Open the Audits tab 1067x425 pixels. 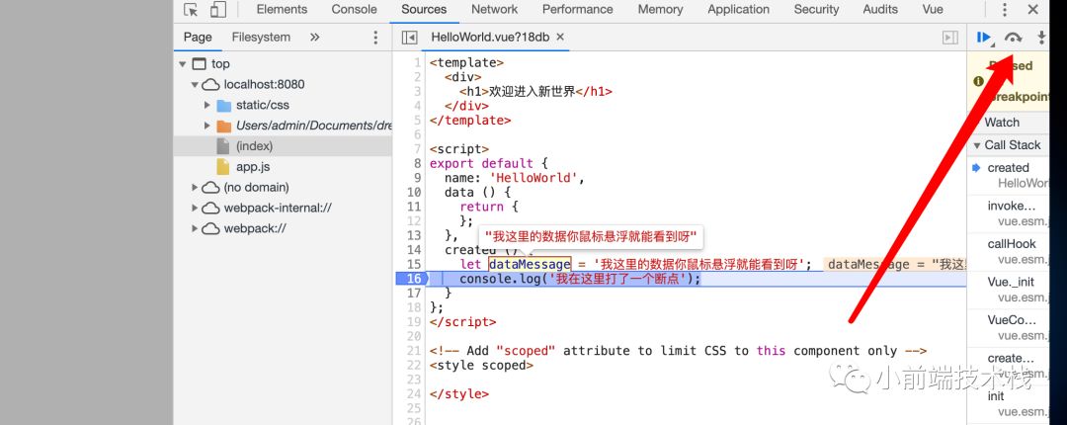point(880,10)
